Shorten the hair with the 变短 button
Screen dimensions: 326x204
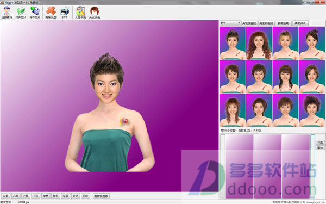pos(76,196)
